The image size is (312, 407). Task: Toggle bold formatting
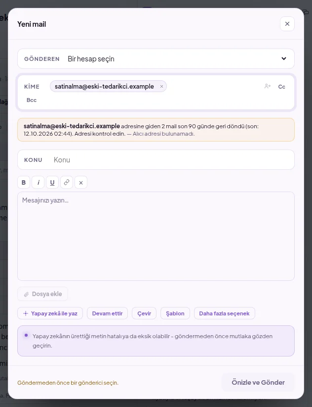24,183
